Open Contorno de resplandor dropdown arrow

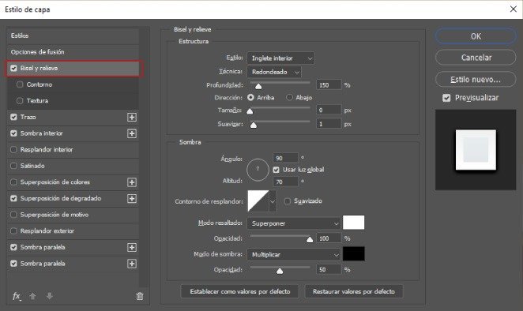273,201
